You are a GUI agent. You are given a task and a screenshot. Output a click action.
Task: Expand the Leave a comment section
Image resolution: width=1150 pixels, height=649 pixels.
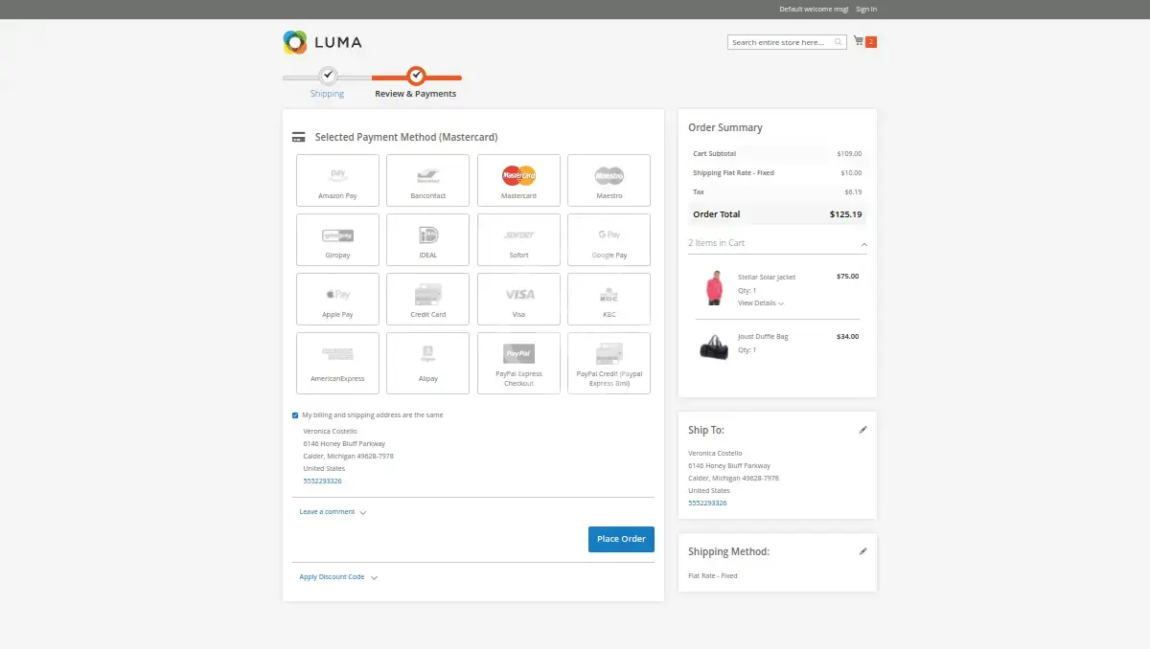332,512
